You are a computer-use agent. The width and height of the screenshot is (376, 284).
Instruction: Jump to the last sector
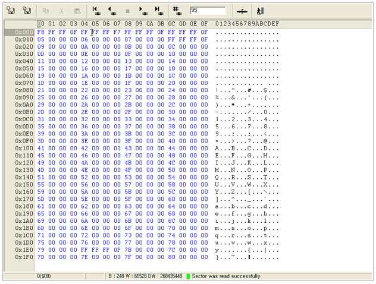tap(159, 11)
